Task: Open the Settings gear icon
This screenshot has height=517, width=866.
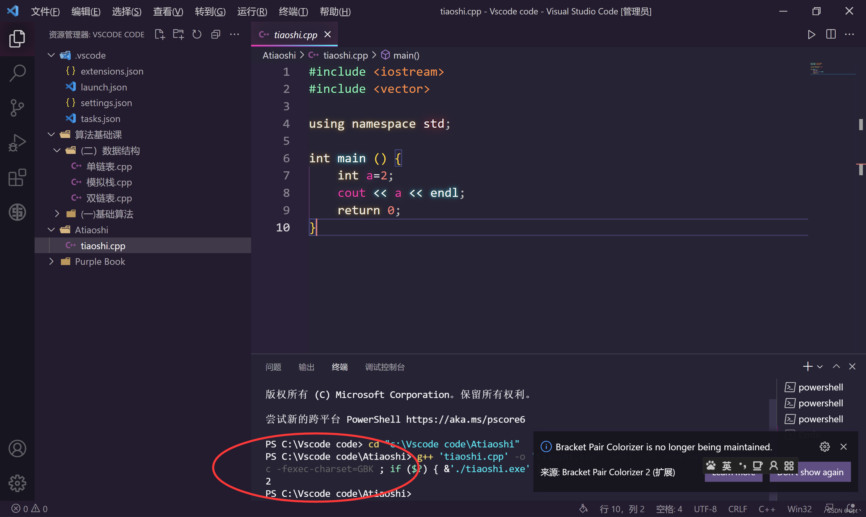Action: [17, 483]
